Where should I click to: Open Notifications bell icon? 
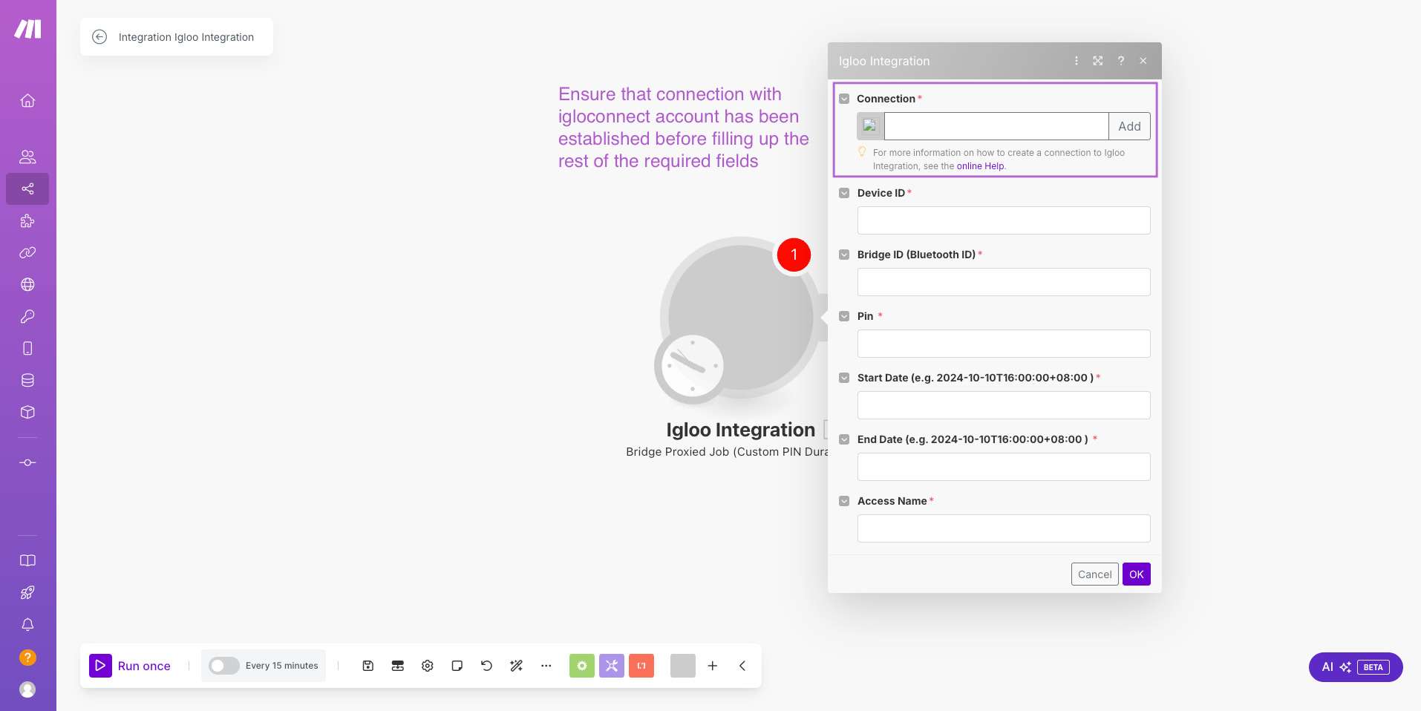(x=27, y=624)
